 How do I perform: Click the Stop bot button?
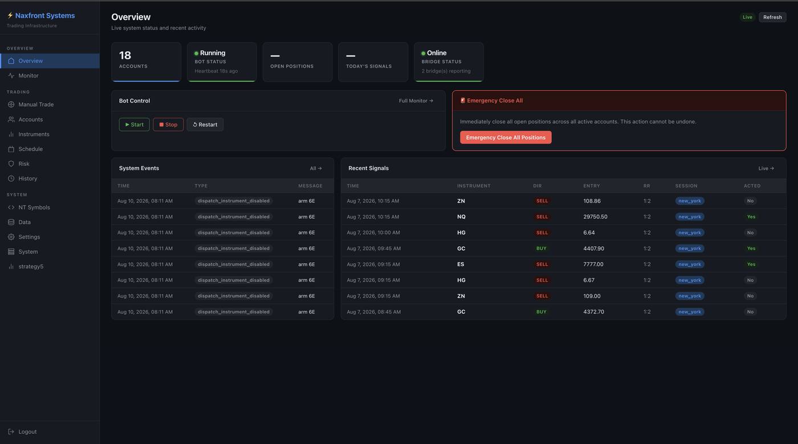click(x=168, y=125)
